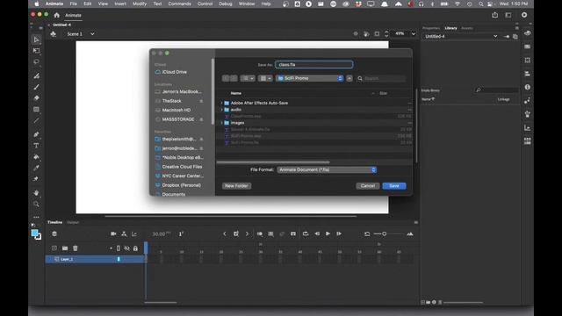Open the save dialog's icon/list view-mode dropdown
562x316 pixels.
point(248,78)
